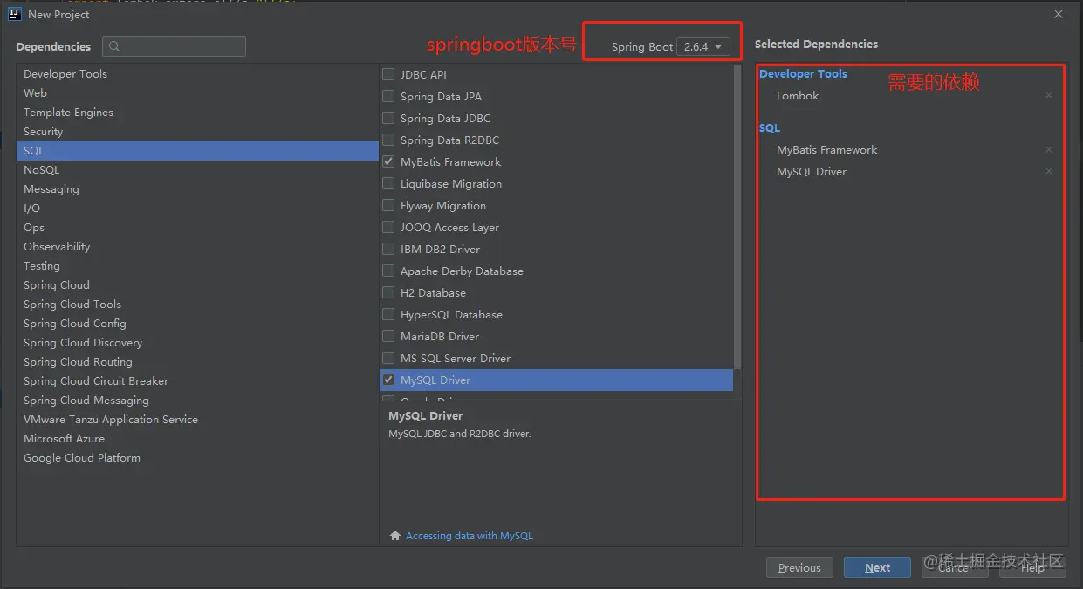Viewport: 1083px width, 589px height.
Task: Select the Testing category
Action: coord(197,265)
